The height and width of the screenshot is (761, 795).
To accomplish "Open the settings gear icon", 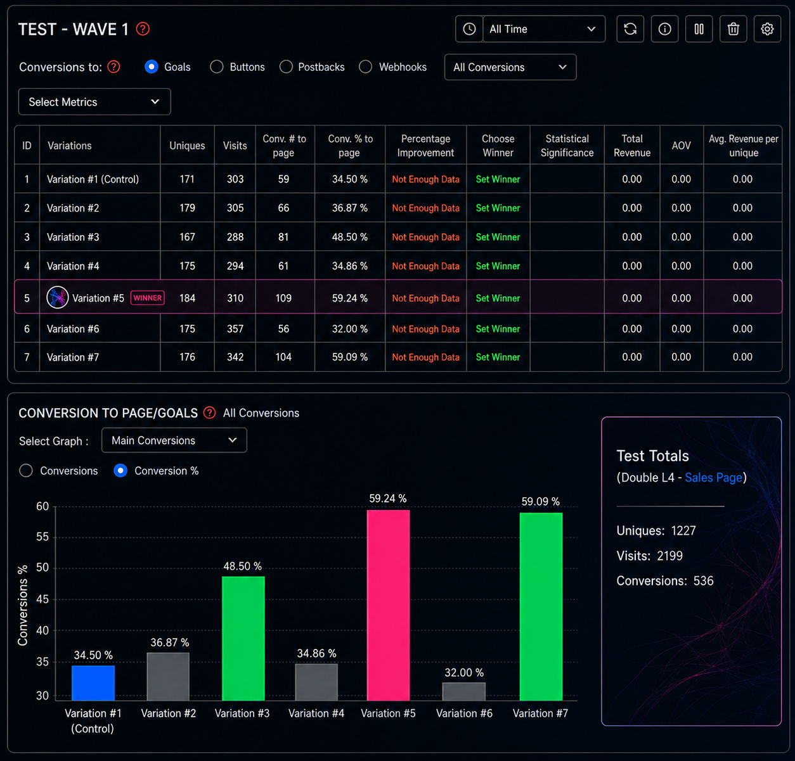I will 767,29.
